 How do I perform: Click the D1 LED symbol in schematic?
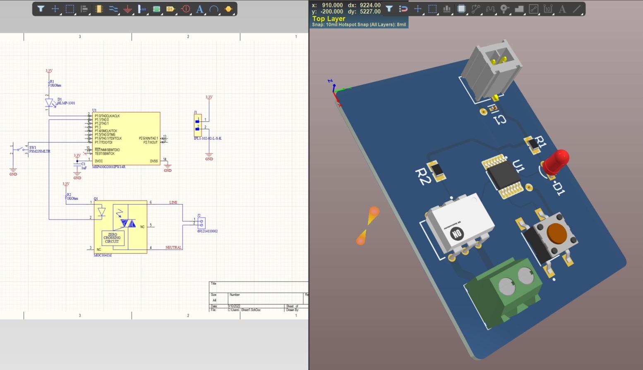point(50,103)
